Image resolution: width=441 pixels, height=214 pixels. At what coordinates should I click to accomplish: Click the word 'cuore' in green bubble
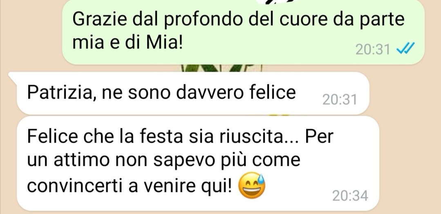[304, 20]
